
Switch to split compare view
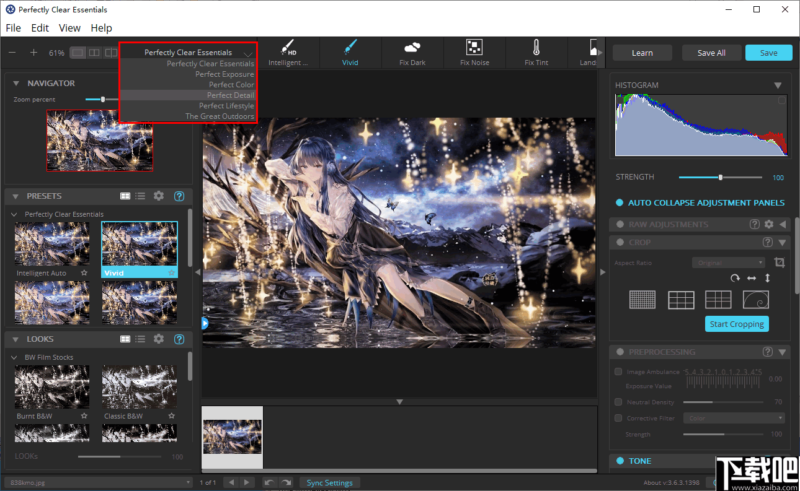110,53
